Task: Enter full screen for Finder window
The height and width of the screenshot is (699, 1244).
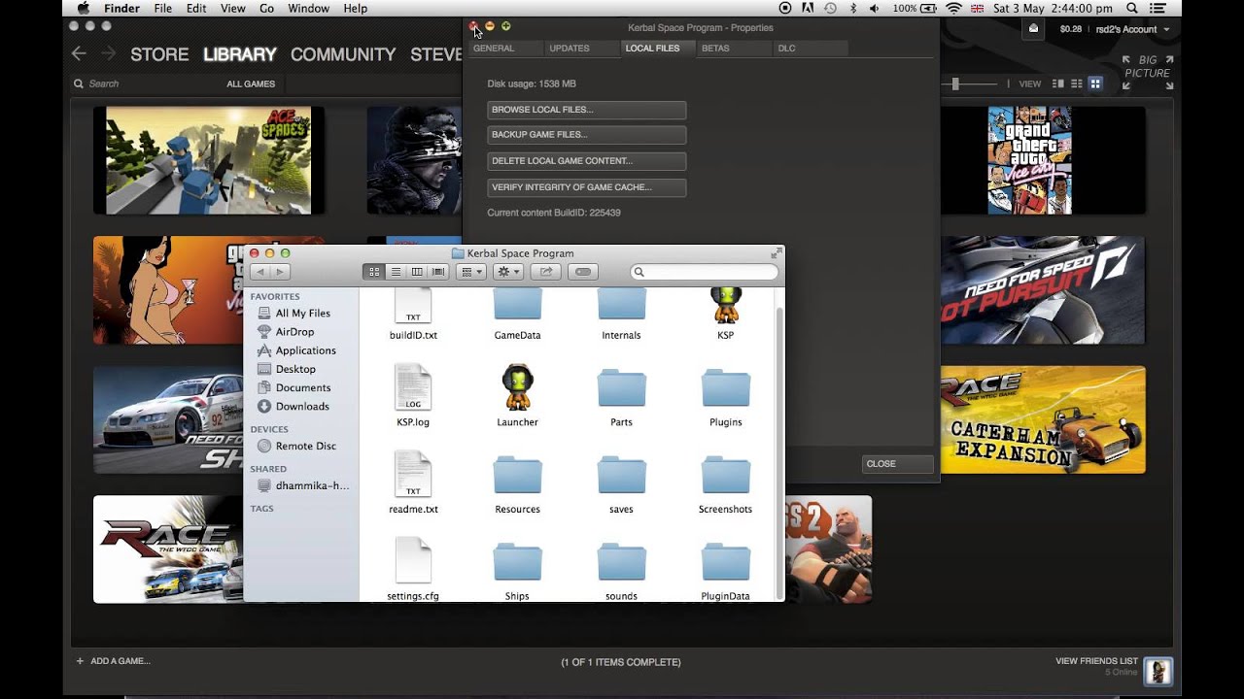Action: click(776, 253)
